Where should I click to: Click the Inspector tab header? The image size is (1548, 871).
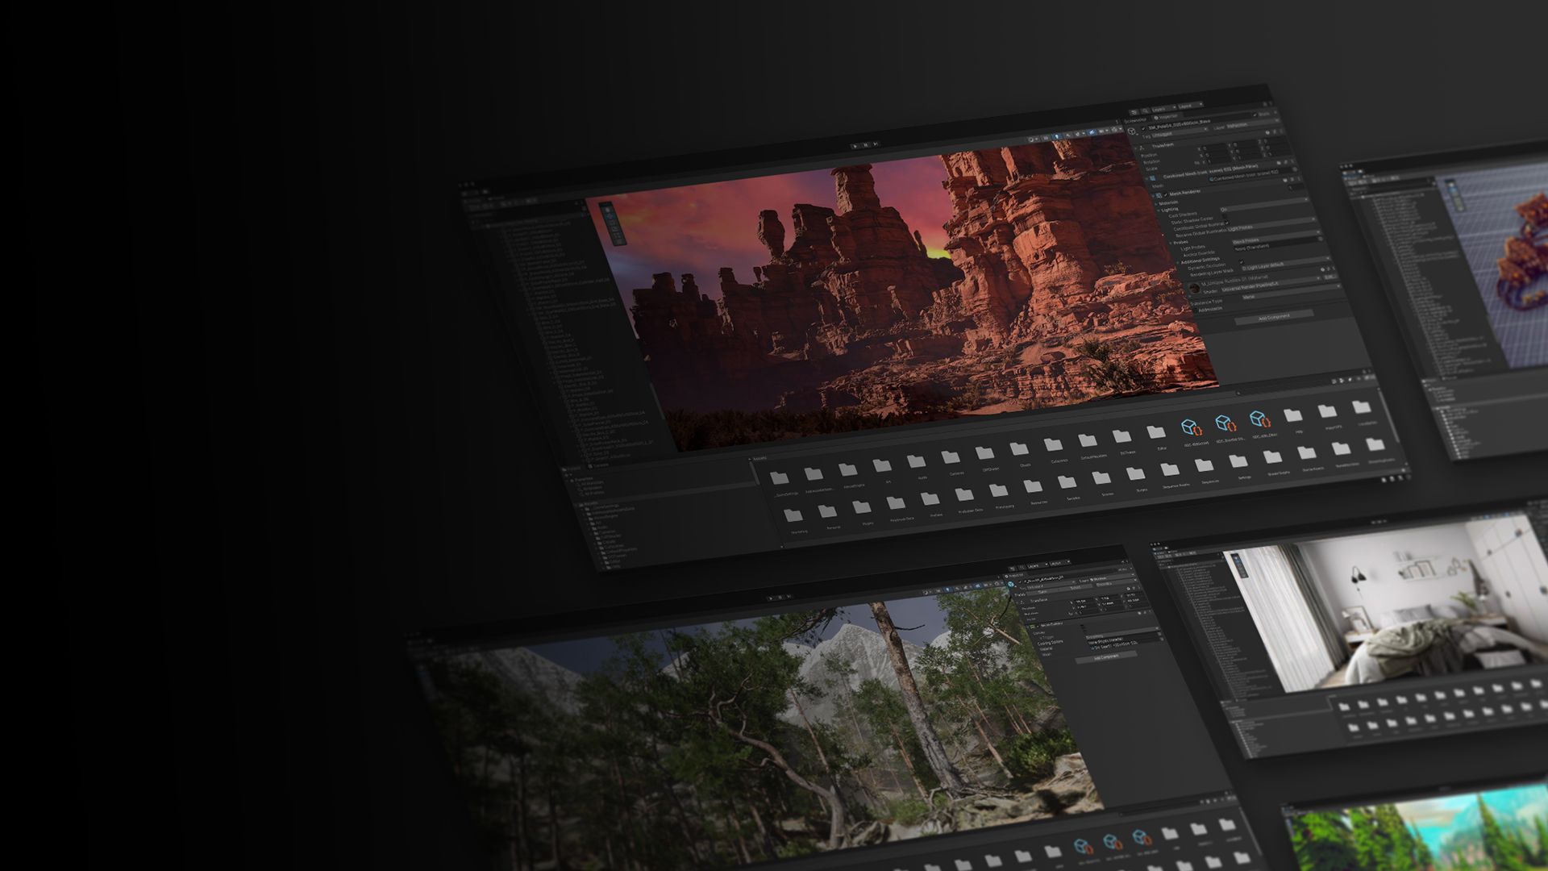1165,117
